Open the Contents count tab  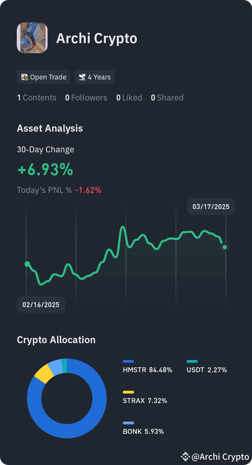pyautogui.click(x=37, y=98)
